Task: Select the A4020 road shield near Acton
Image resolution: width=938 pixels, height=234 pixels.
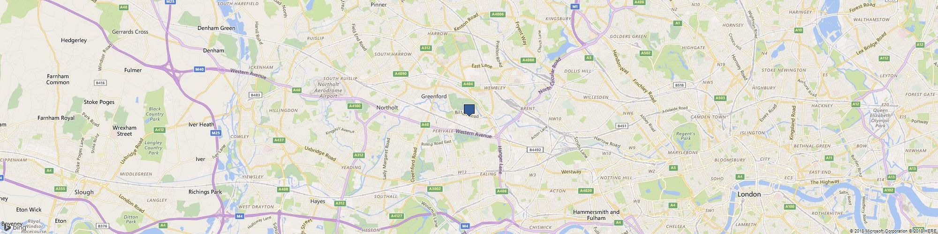Action: pyautogui.click(x=585, y=190)
